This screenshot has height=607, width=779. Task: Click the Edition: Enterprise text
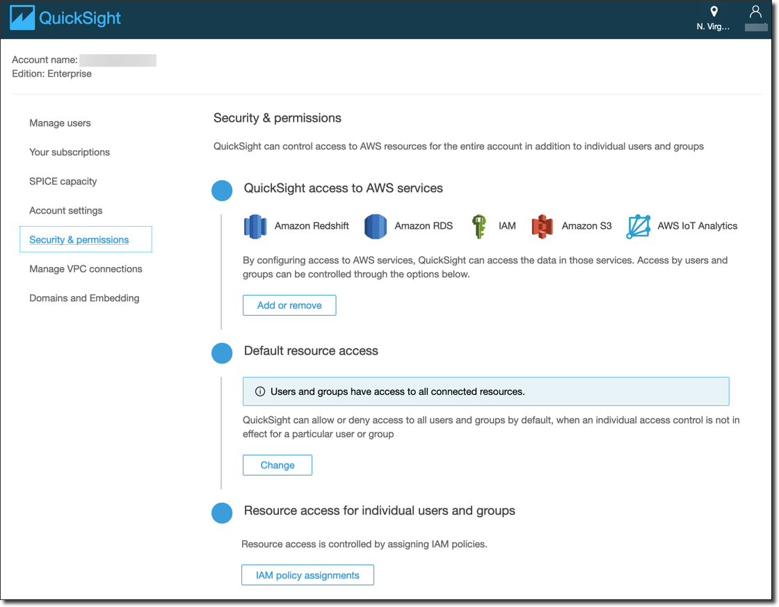point(51,74)
